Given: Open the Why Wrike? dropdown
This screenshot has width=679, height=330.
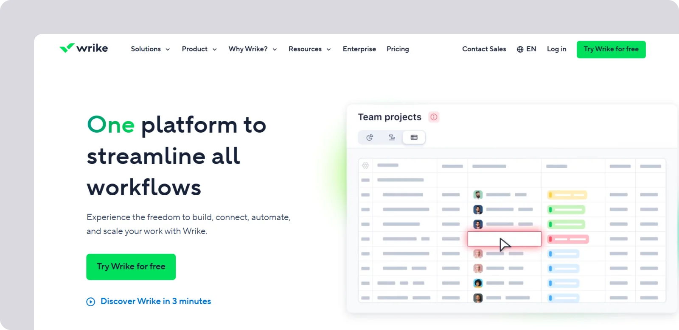Looking at the screenshot, I should coord(253,49).
